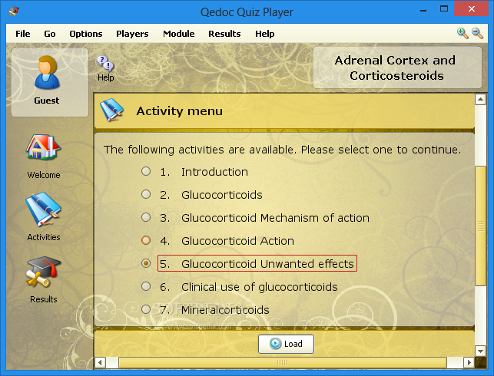Select radio for Glucocorticoid Mechanism of action
This screenshot has width=494, height=376.
pos(146,217)
